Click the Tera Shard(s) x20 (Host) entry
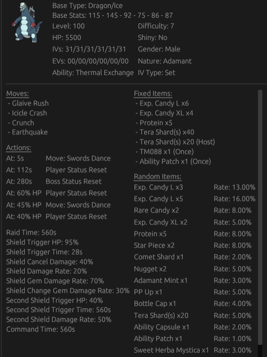This screenshot has height=357, width=267. click(x=175, y=142)
